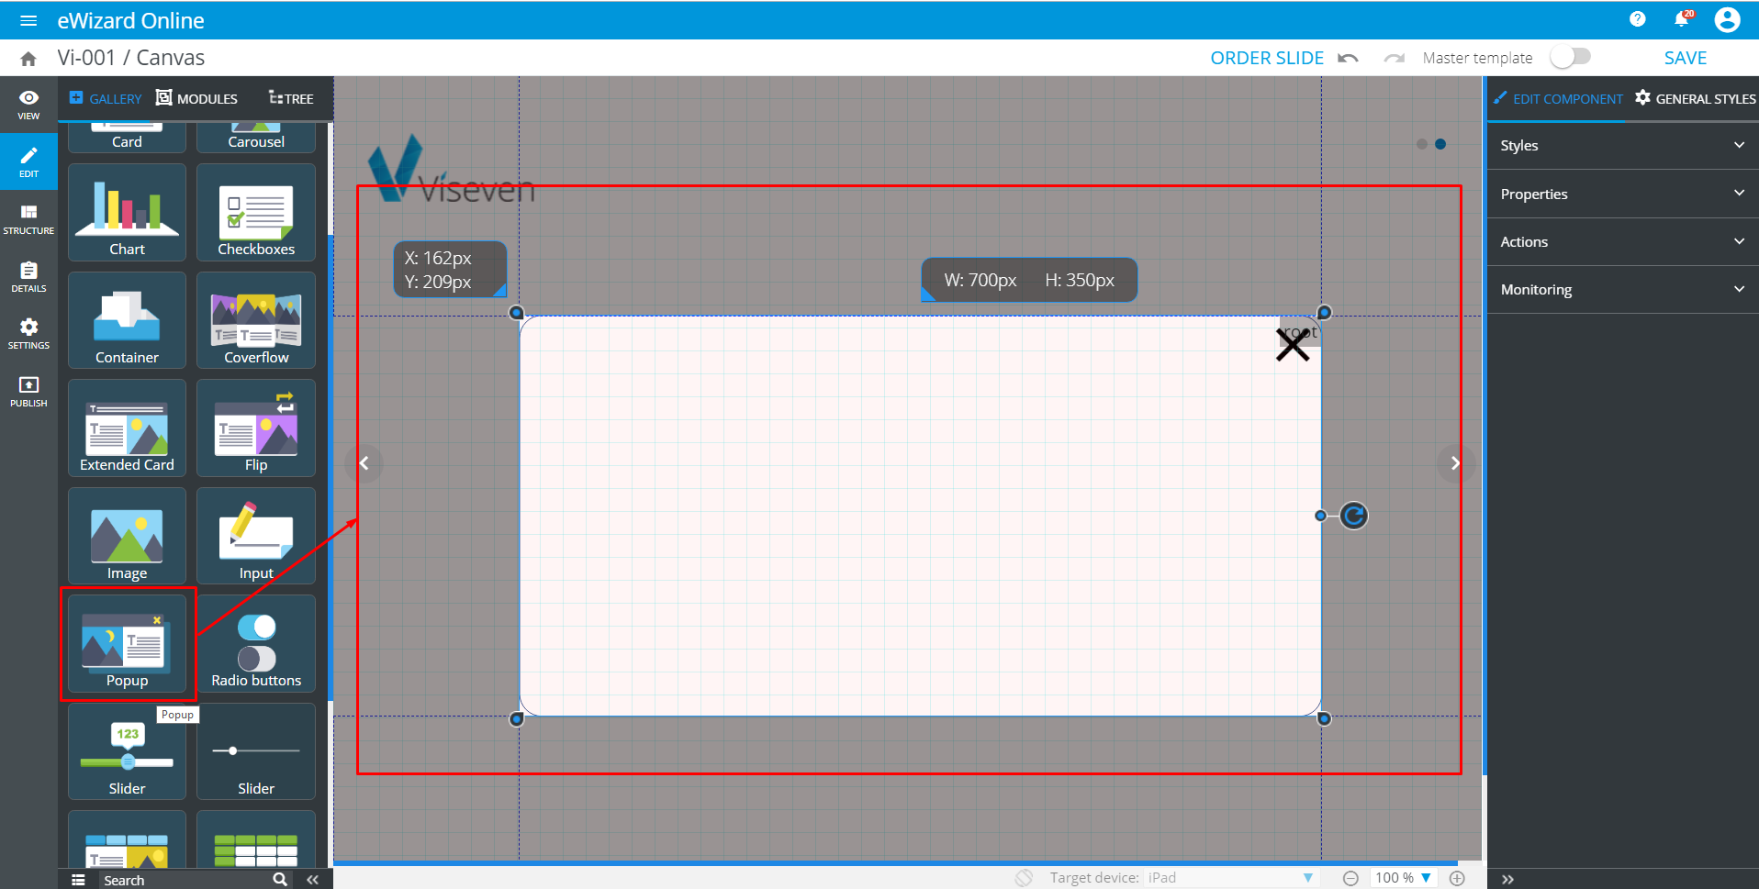Open the hamburger main menu
The image size is (1759, 889).
[x=28, y=20]
